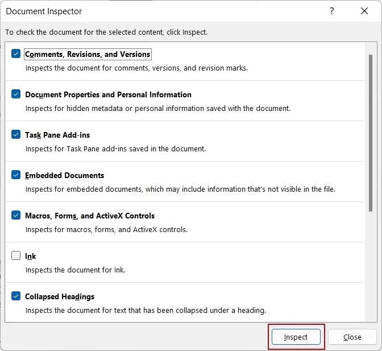Click "Inspects the document for Ink." description
This screenshot has width=382, height=351.
[75, 270]
